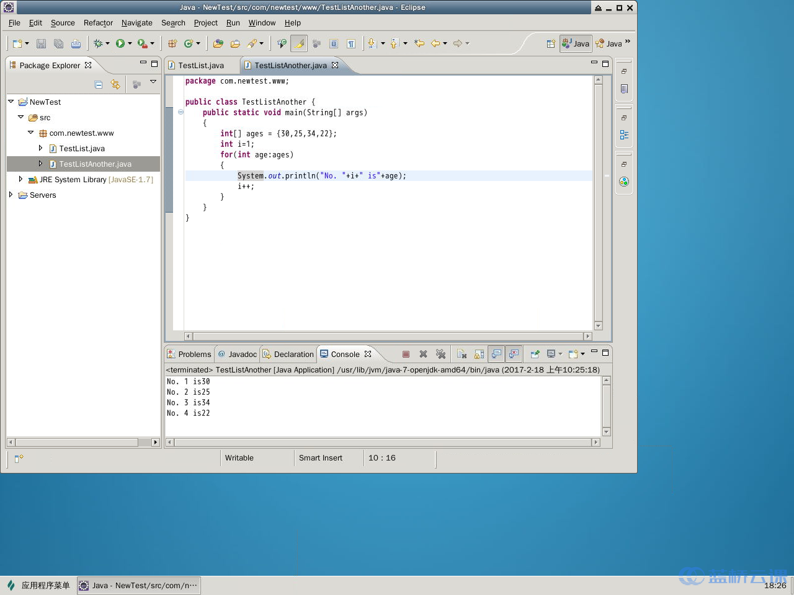
Task: Expand the Servers project node
Action: (x=11, y=195)
